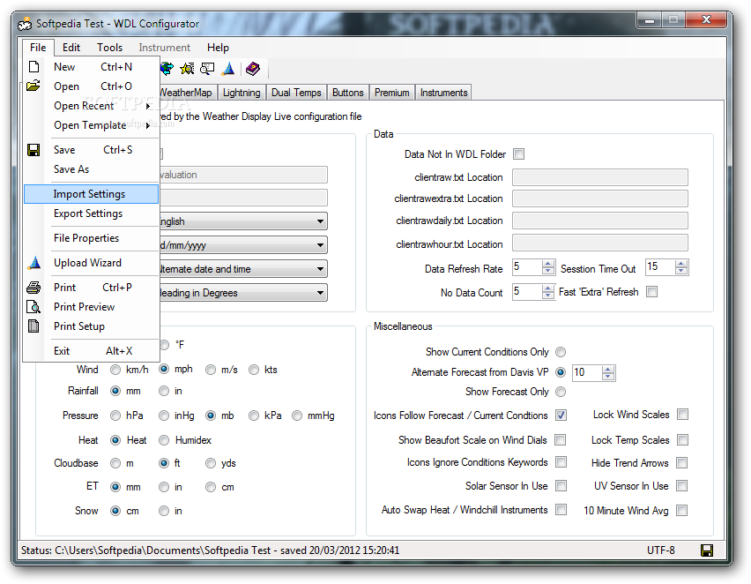The height and width of the screenshot is (584, 751).
Task: Enable Solar Sensor In Use
Action: pyautogui.click(x=561, y=486)
